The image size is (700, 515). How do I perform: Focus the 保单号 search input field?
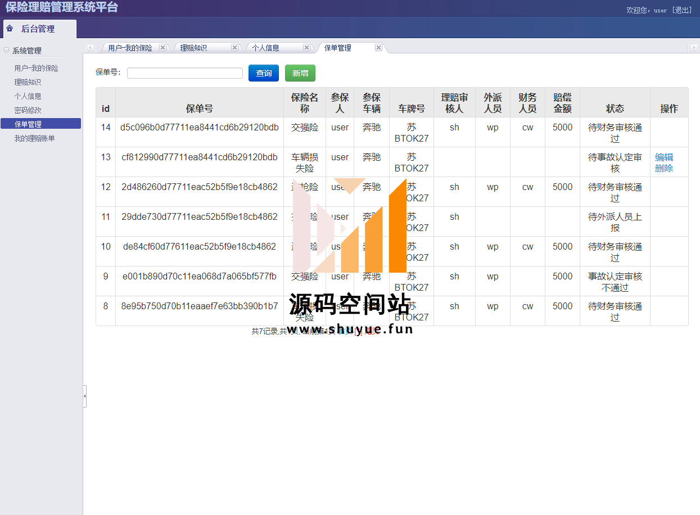point(185,73)
